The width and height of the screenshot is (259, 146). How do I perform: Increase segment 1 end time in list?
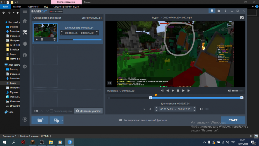point(97,32)
